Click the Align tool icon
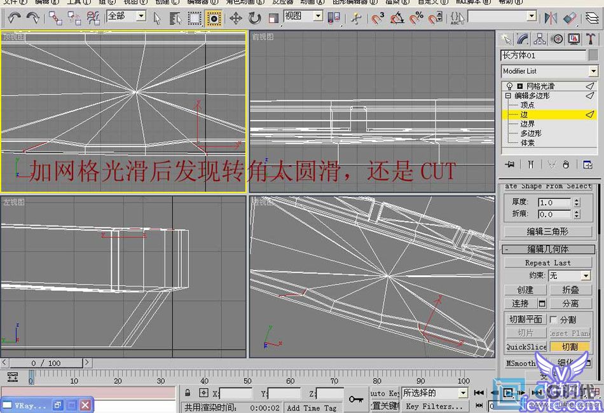Screen dimensions: 604x413 570,18
